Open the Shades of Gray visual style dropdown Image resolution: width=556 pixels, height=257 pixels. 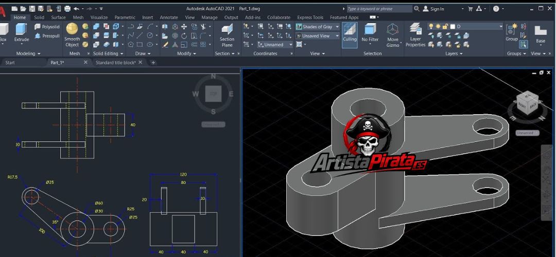click(x=318, y=27)
